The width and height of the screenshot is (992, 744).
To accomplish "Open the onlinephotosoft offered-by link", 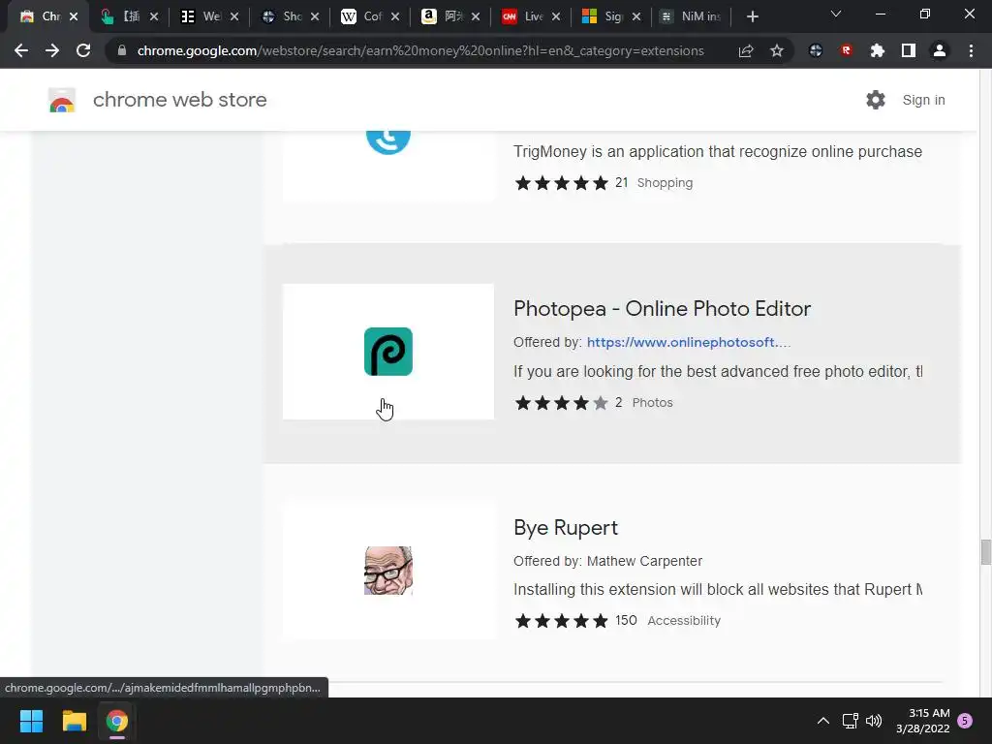I will (689, 342).
